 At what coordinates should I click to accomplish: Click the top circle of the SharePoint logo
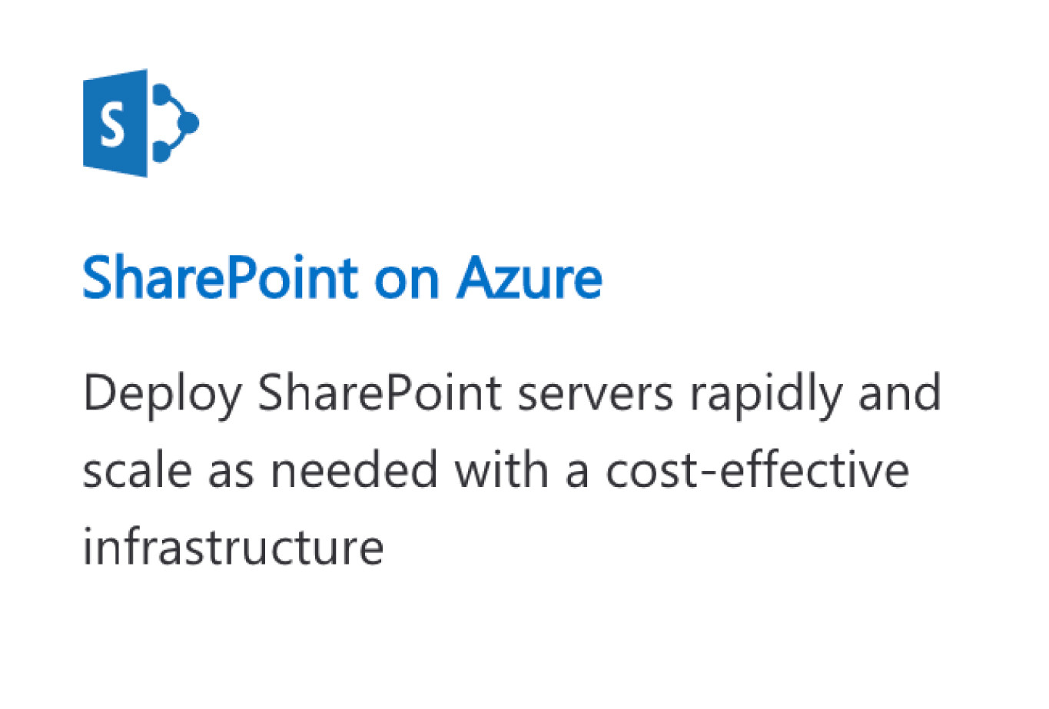point(162,94)
